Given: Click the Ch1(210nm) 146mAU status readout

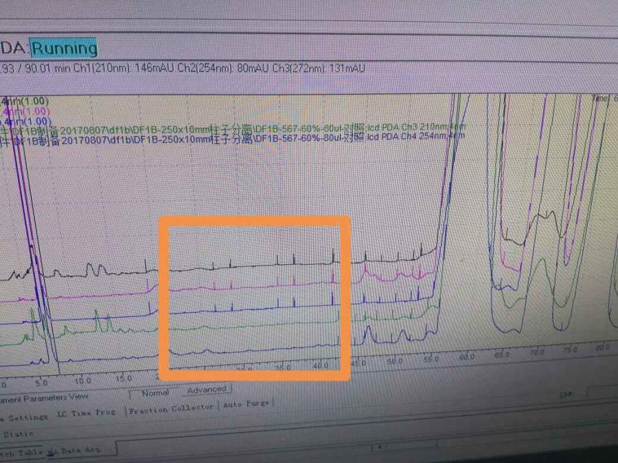Looking at the screenshot, I should pos(123,68).
